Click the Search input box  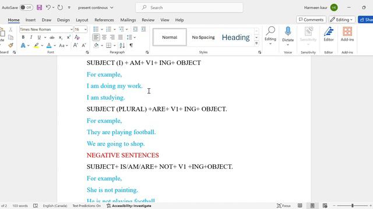[189, 8]
